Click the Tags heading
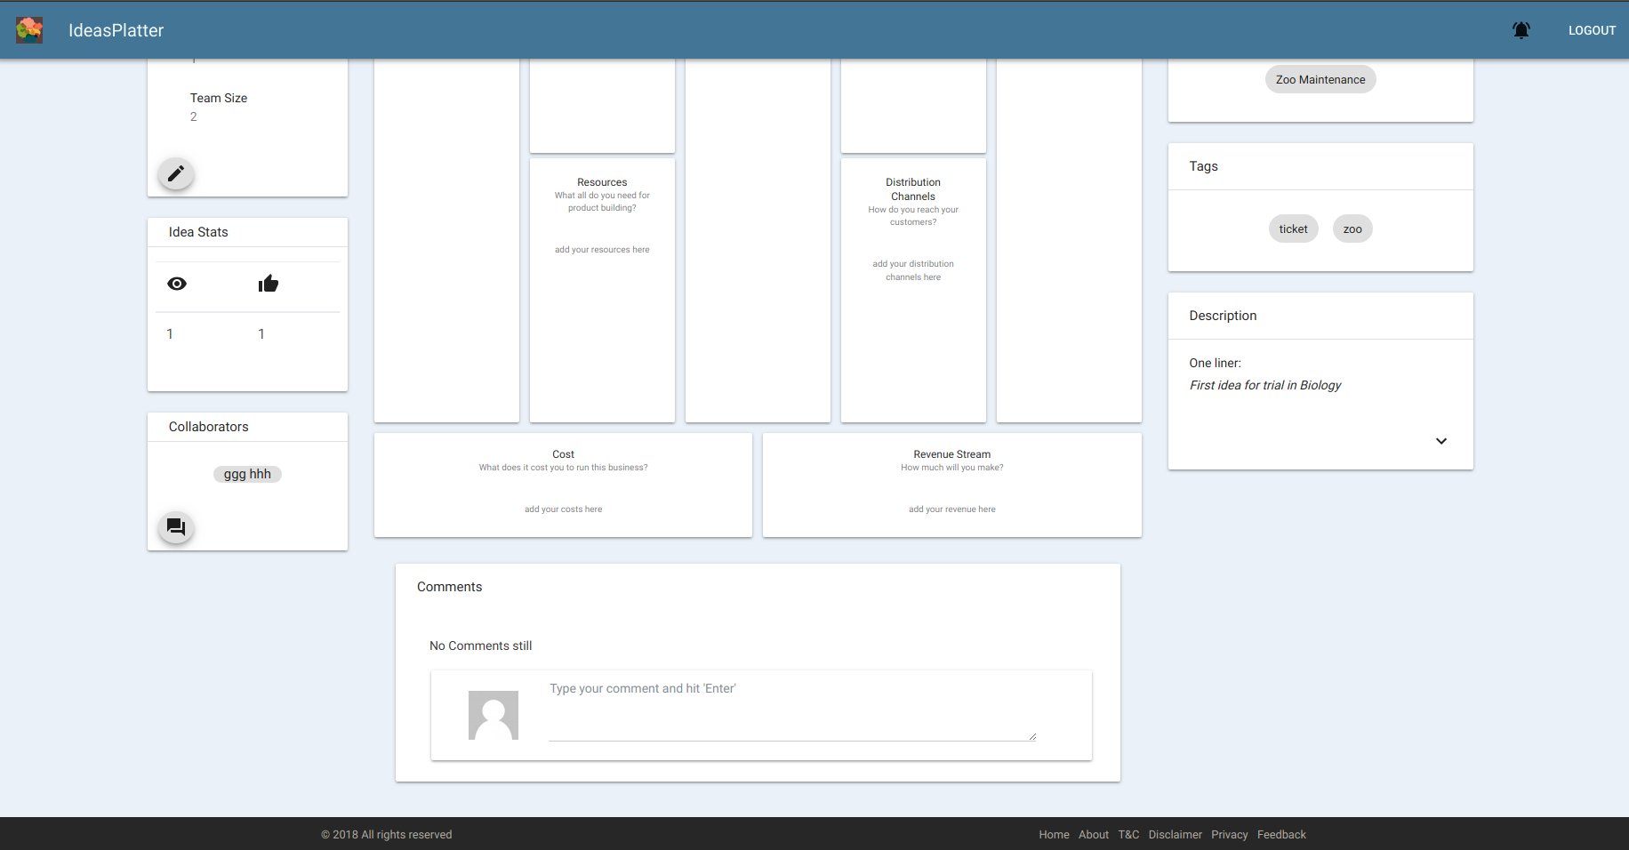The width and height of the screenshot is (1629, 850). pyautogui.click(x=1203, y=166)
